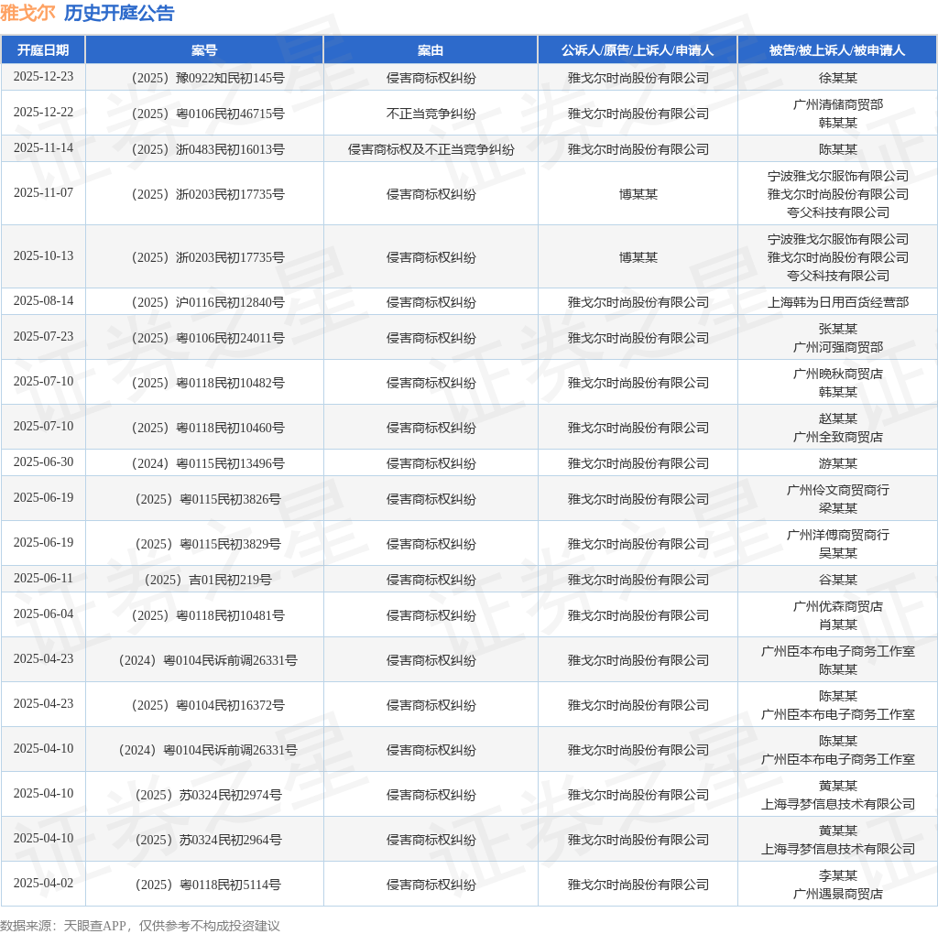Screen dimensions: 938x934
Task: Click case number 苏0324民初2964号
Action: pyautogui.click(x=230, y=840)
